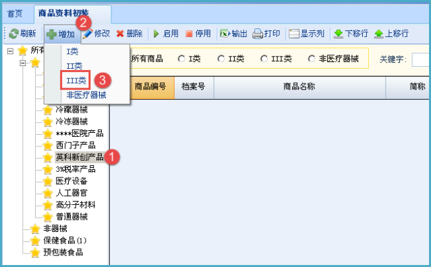Click the green 启用 play icon
Image resolution: width=431 pixels, height=267 pixels.
(x=156, y=34)
